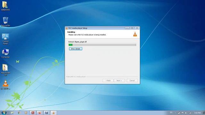The image size is (205, 115).
Task: Open the New folder (2) desktop icon
Action: [5, 70]
